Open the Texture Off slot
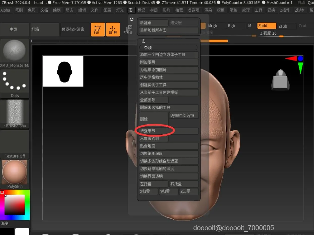The width and height of the screenshot is (314, 235). coord(15,144)
